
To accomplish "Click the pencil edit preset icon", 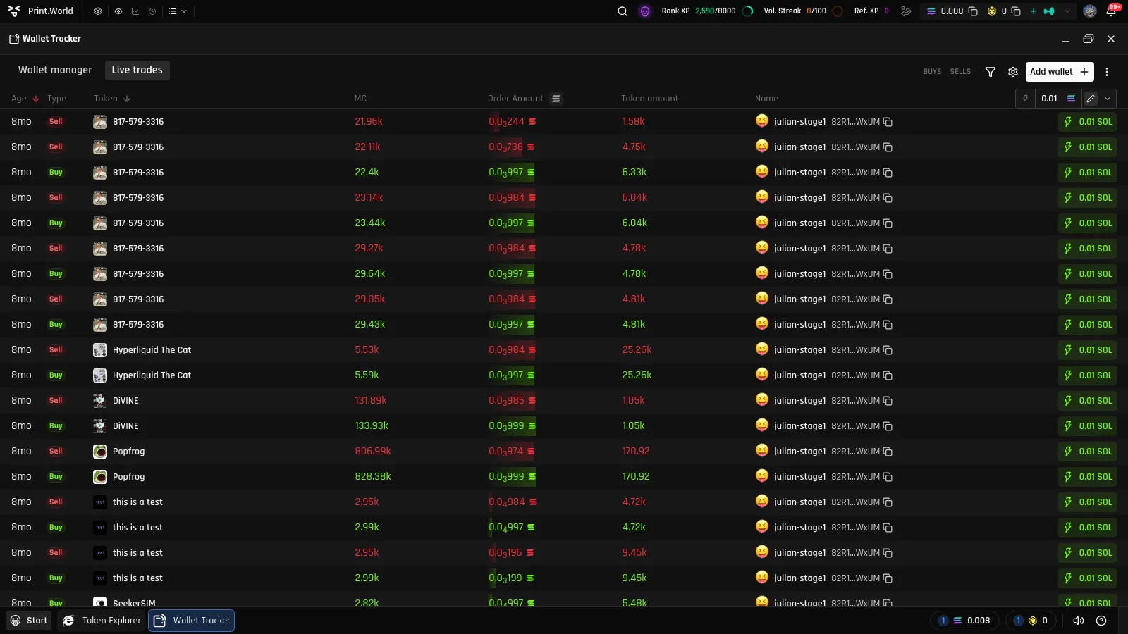I will point(1091,99).
